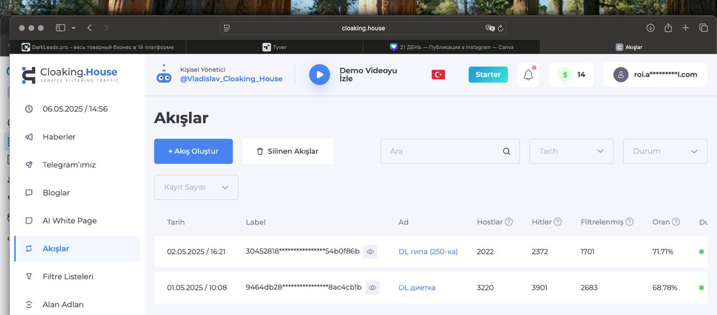
Task: Open Alan Adları in the sidebar
Action: (77, 304)
